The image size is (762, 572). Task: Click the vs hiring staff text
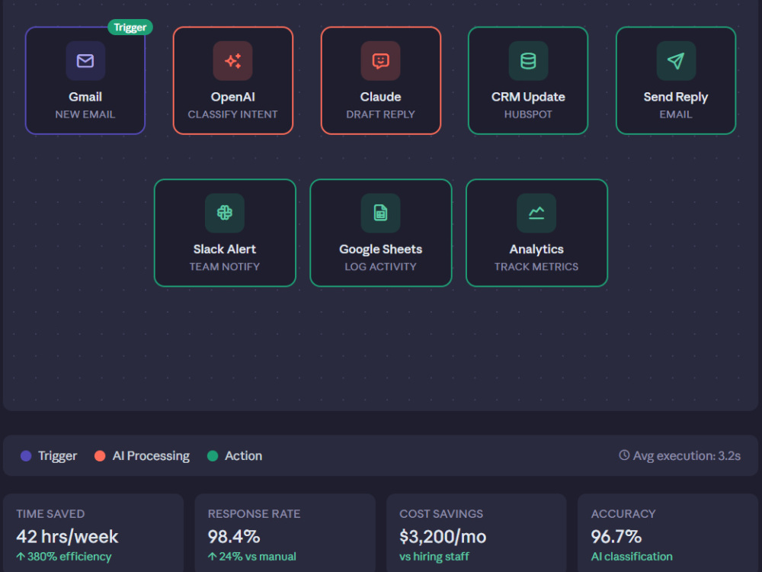[x=434, y=557]
